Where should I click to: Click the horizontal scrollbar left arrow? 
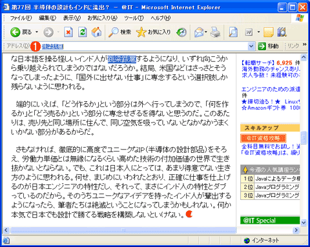point(6,230)
